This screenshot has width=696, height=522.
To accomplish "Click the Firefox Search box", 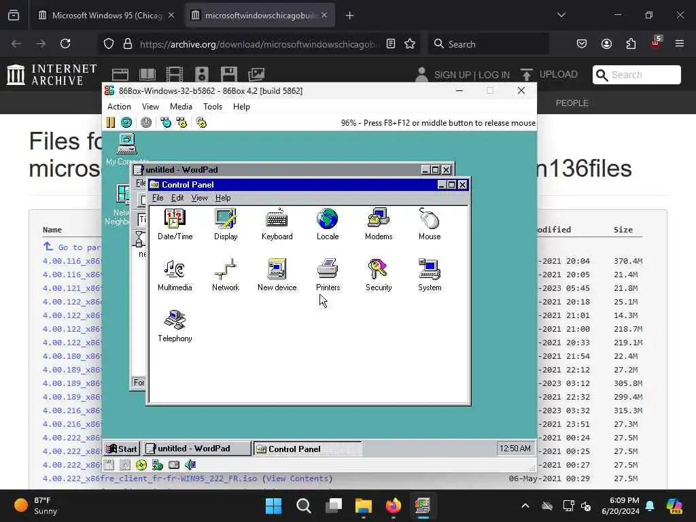I will pyautogui.click(x=488, y=44).
